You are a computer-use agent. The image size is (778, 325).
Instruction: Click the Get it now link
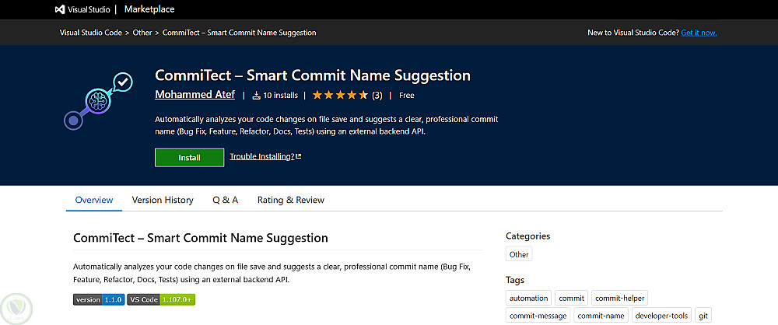click(x=699, y=33)
